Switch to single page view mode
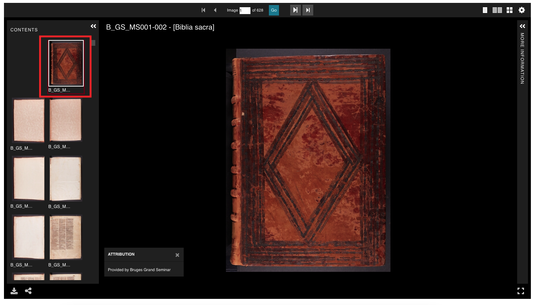 click(484, 10)
